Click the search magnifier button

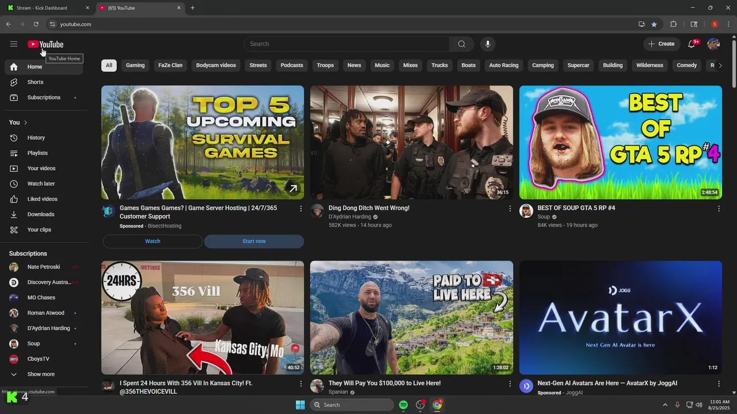(462, 44)
